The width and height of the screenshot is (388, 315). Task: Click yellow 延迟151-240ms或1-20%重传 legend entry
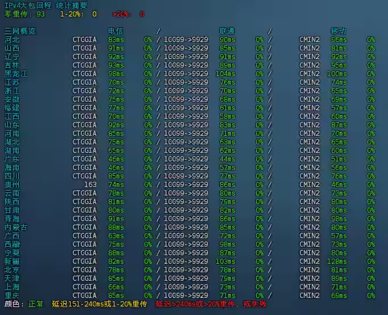pos(99,304)
